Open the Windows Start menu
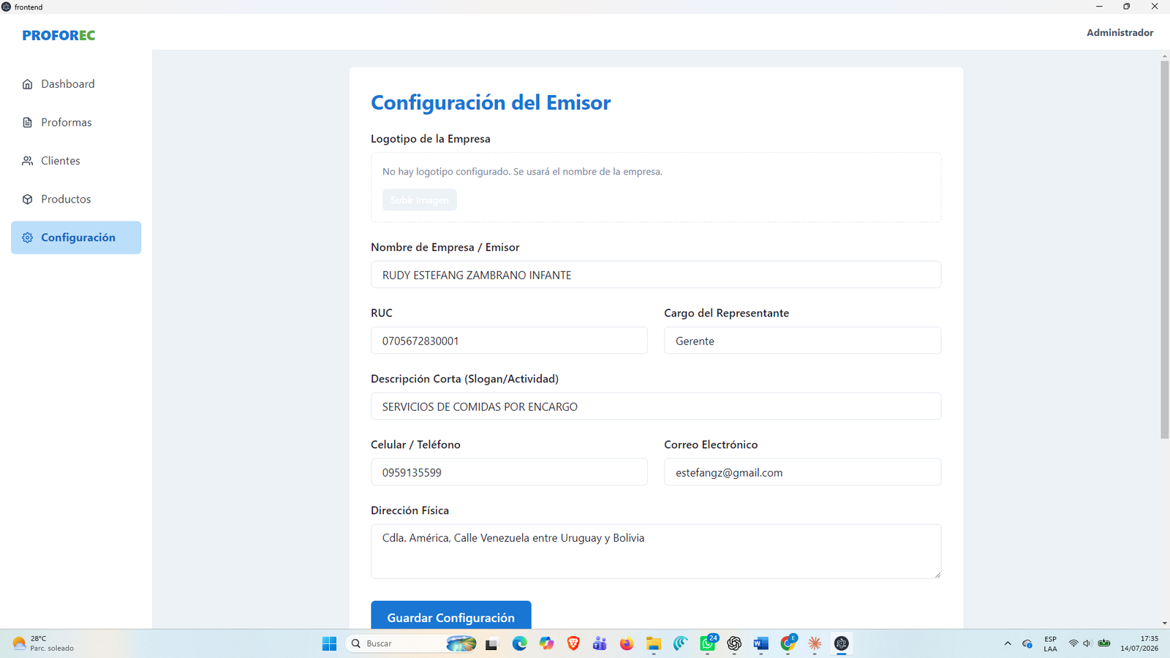The height and width of the screenshot is (658, 1170). (x=329, y=643)
